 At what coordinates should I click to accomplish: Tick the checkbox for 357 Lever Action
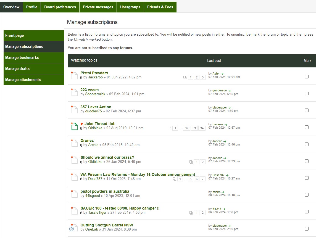307,110
